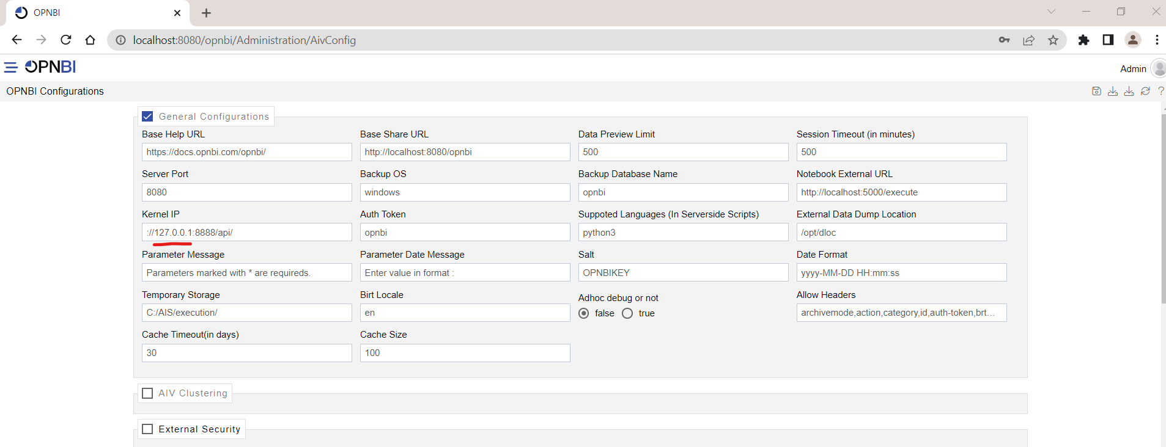
Task: Edit the Backup OS field
Action: 465,192
